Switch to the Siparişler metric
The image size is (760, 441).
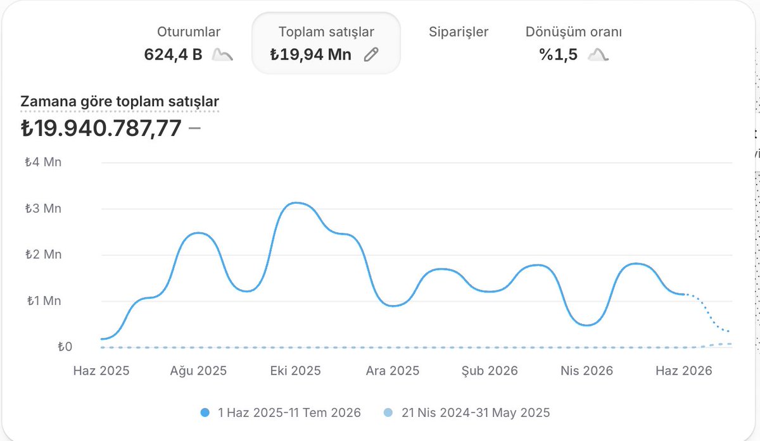click(459, 32)
